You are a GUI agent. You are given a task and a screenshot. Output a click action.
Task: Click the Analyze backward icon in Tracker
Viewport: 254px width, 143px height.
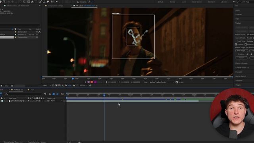251,54
